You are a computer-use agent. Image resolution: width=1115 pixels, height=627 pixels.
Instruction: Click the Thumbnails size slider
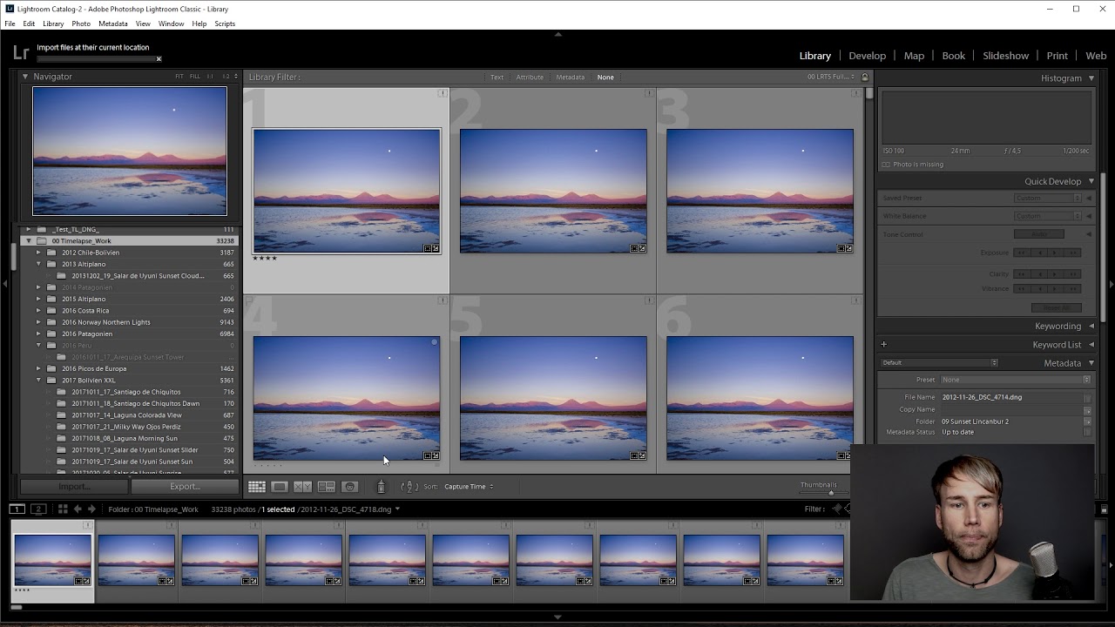click(x=831, y=493)
